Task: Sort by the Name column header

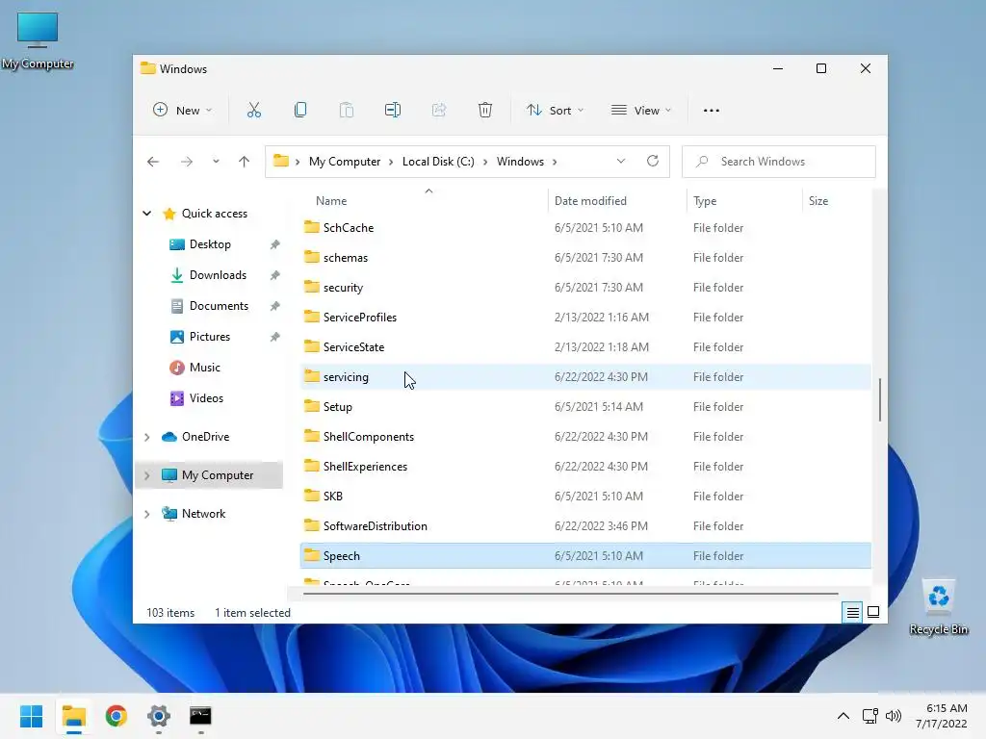Action: [331, 200]
